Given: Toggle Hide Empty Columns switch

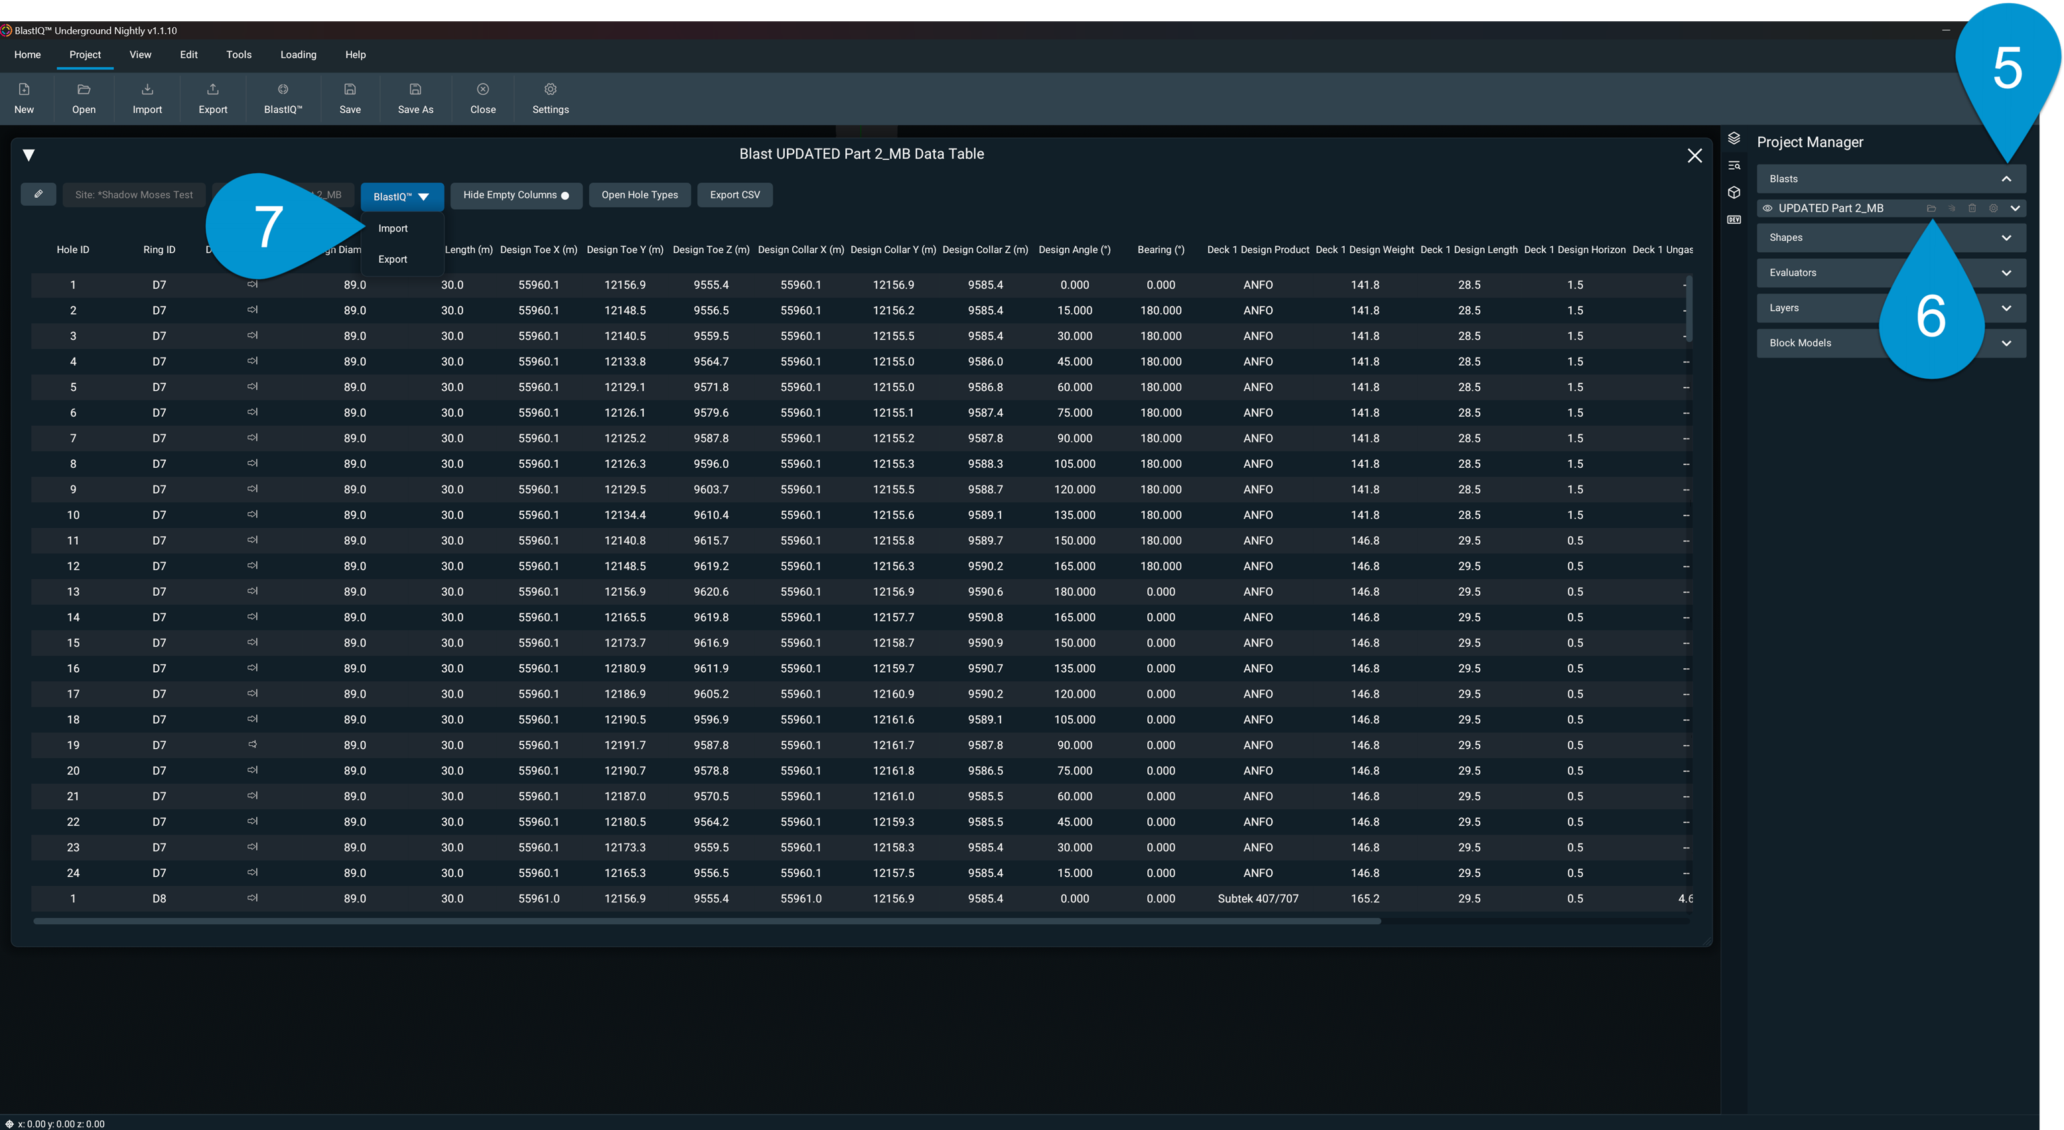Looking at the screenshot, I should click(565, 196).
